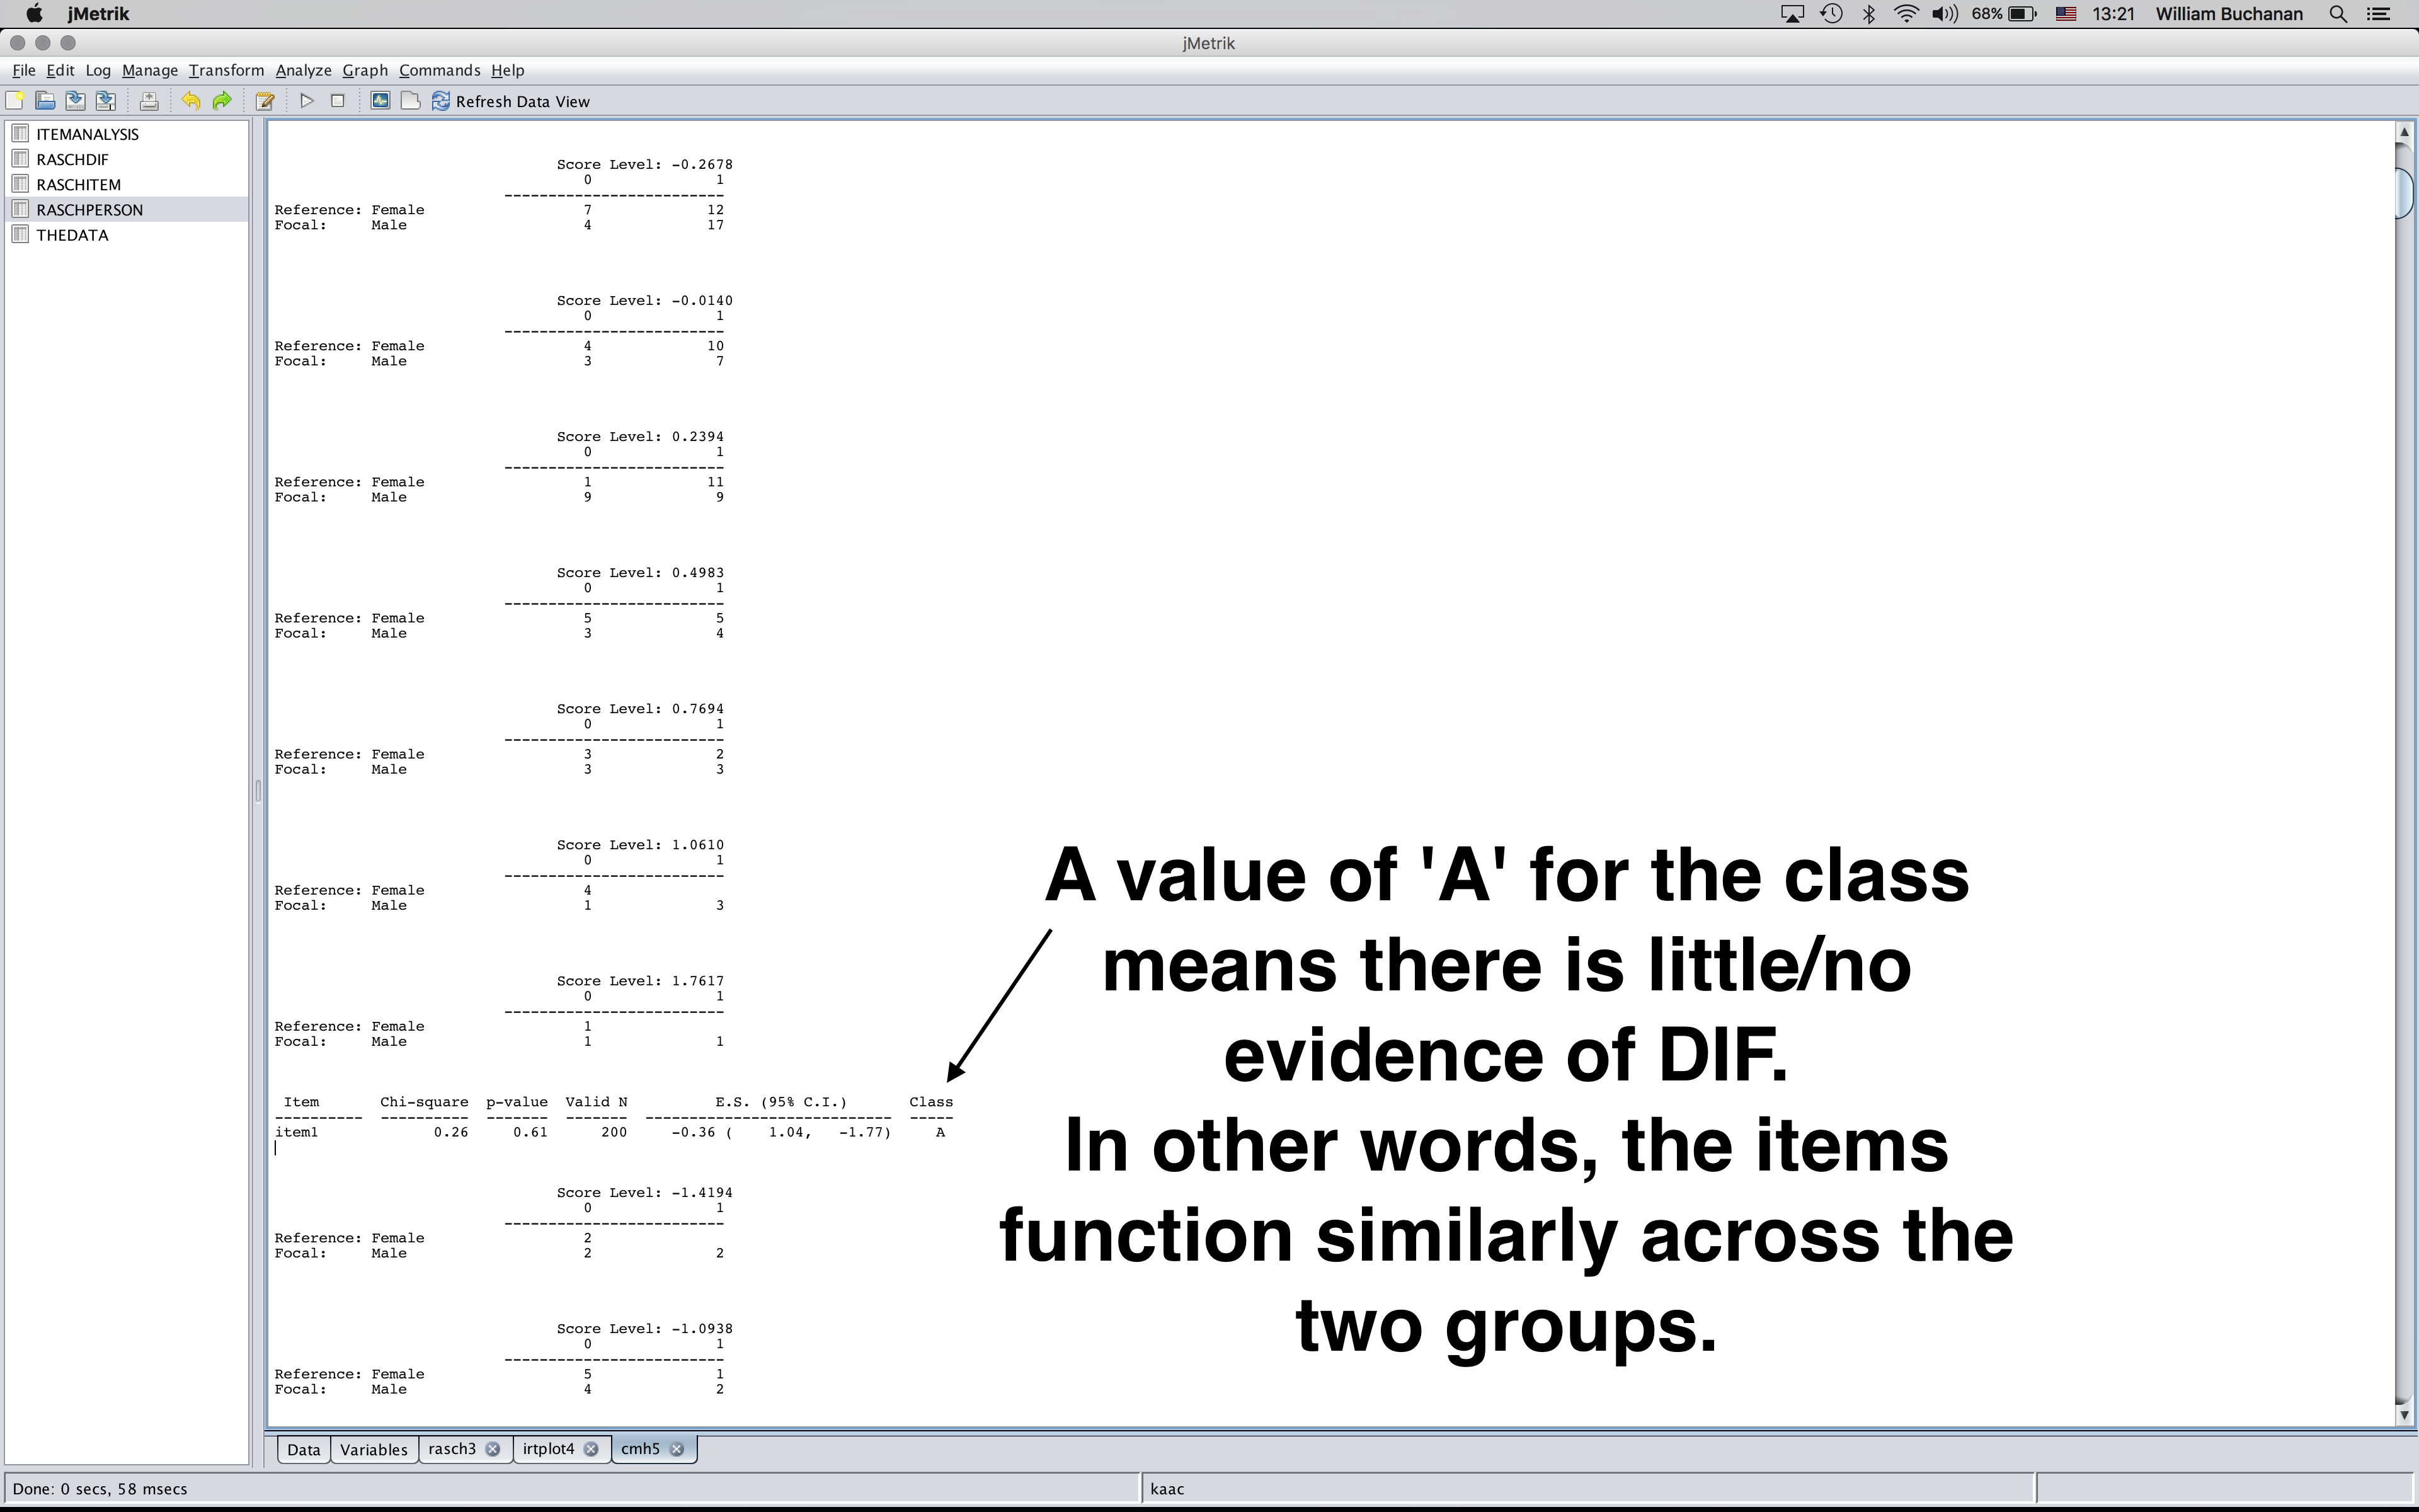Click the 'kaac' status bar field
The width and height of the screenshot is (2419, 1512).
[1587, 1489]
